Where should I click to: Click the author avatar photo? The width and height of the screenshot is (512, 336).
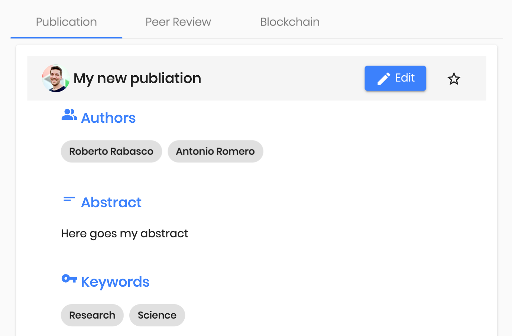coord(56,78)
